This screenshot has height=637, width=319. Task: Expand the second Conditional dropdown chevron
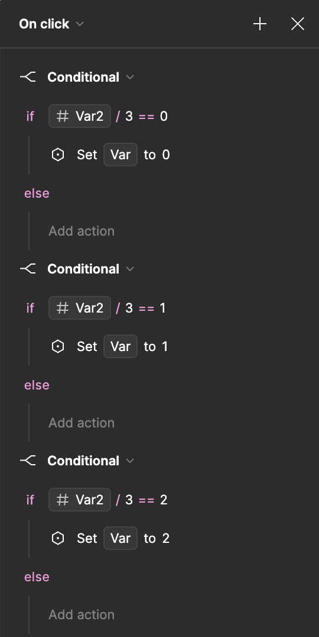[x=130, y=269]
